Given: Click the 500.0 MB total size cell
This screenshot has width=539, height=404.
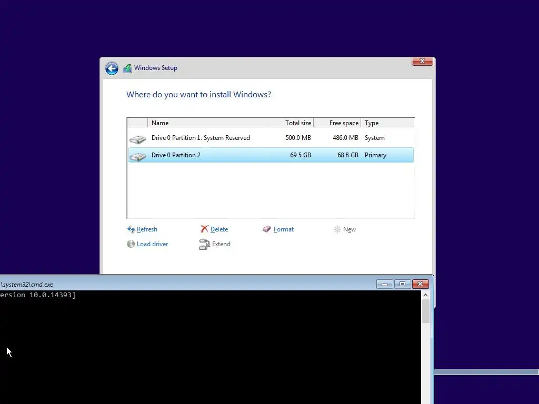Looking at the screenshot, I should [298, 138].
